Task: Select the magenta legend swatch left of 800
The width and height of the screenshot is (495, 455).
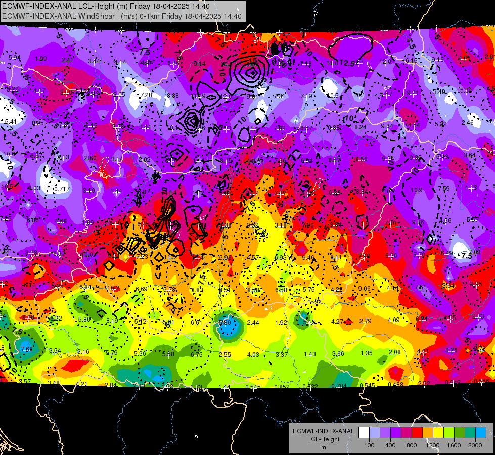Action: 407,432
